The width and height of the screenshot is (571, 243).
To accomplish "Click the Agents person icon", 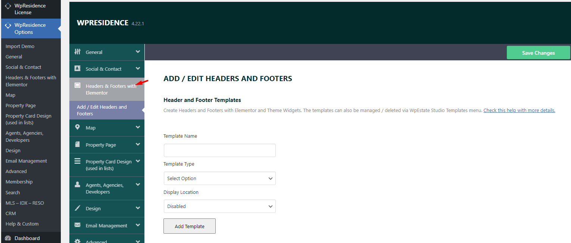I will (78, 185).
